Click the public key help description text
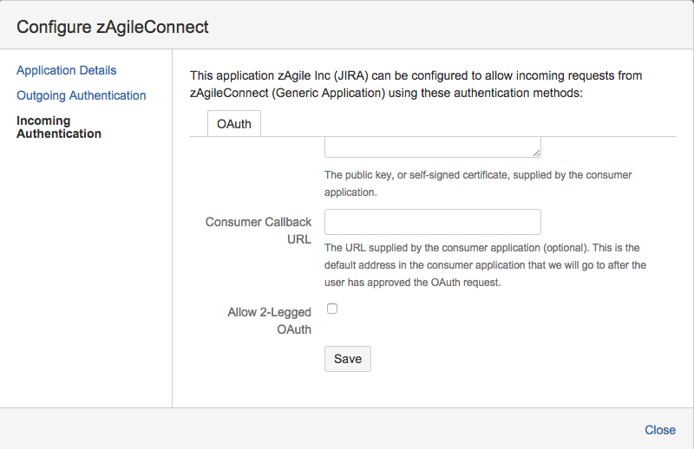694x449 pixels. click(x=478, y=184)
